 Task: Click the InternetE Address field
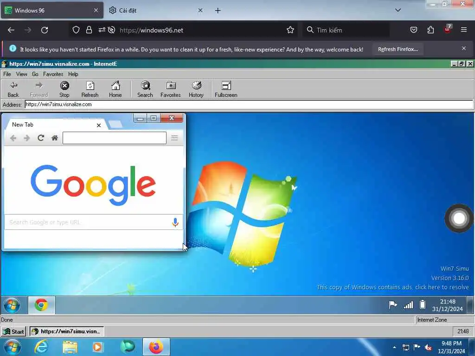(249, 104)
